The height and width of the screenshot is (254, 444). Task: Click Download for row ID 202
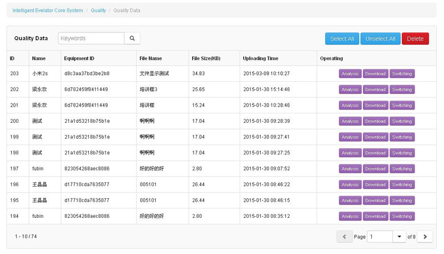pyautogui.click(x=375, y=89)
